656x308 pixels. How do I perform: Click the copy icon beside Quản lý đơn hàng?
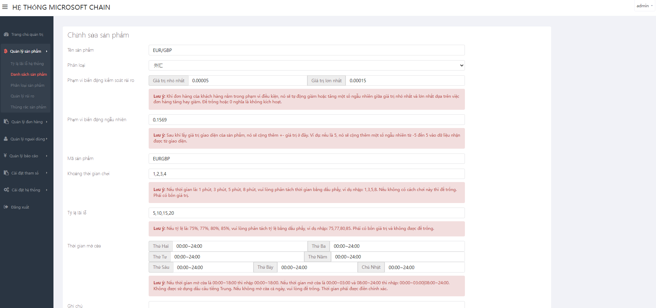6,121
